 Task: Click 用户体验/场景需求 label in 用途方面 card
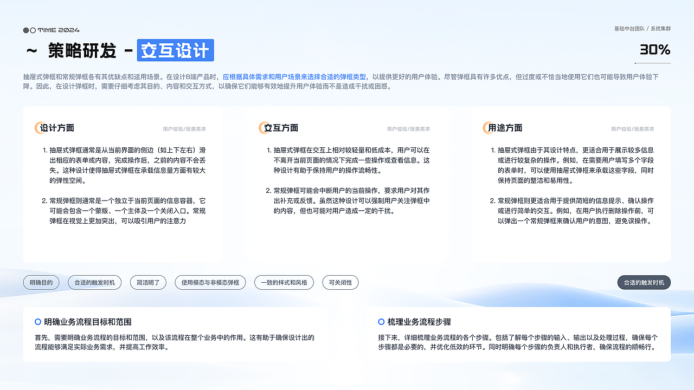(x=633, y=129)
